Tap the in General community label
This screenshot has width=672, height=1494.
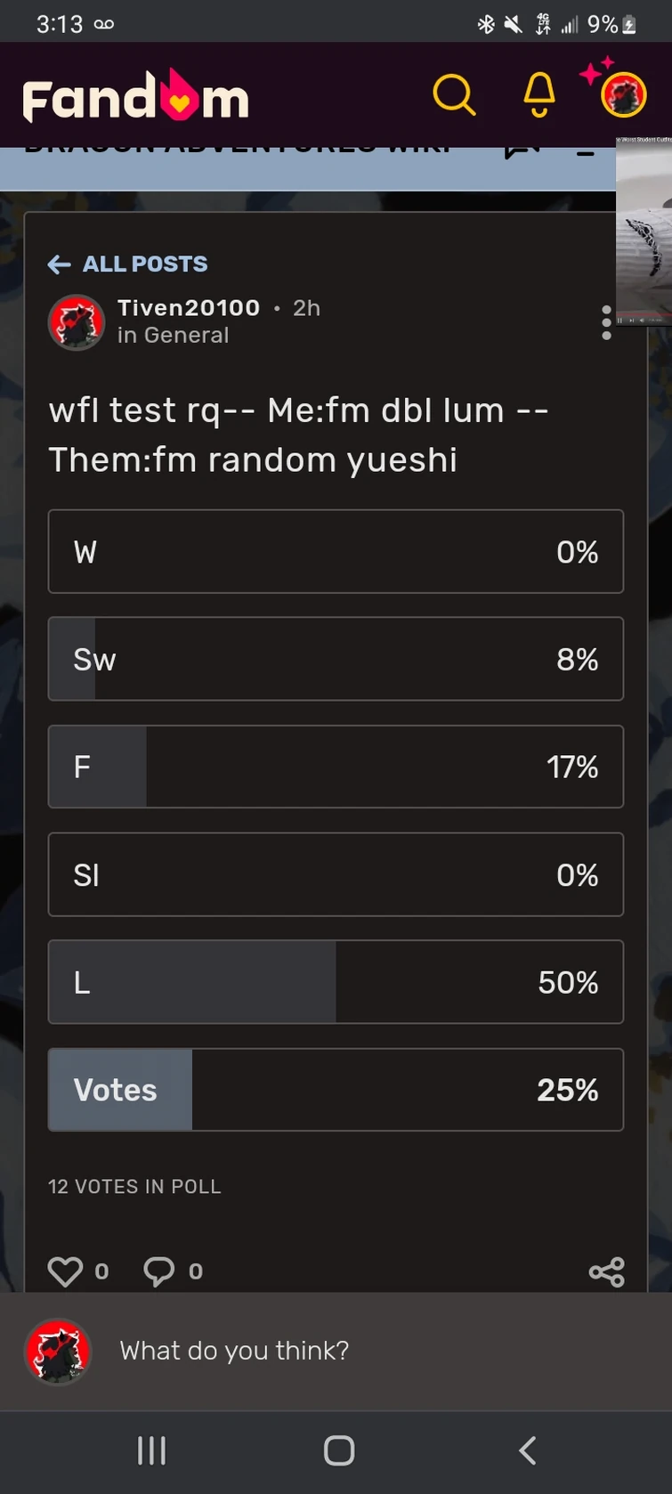coord(173,335)
